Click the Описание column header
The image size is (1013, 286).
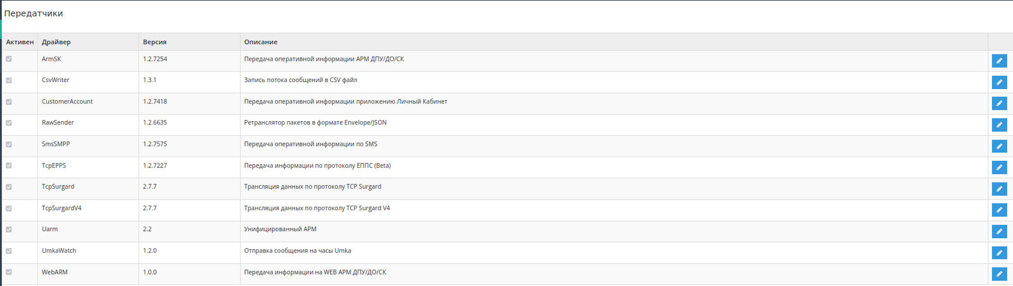(x=261, y=42)
